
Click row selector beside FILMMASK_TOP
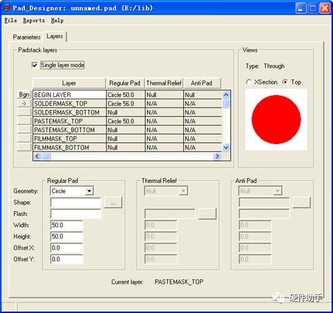pos(24,139)
